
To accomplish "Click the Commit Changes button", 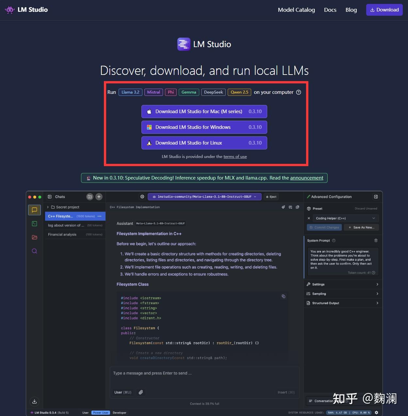I will point(324,227).
